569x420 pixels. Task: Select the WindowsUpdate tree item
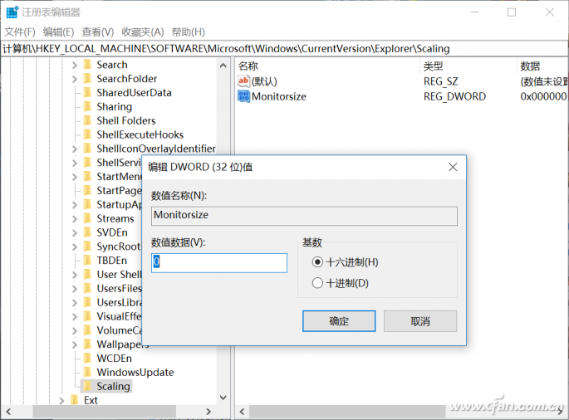(135, 373)
